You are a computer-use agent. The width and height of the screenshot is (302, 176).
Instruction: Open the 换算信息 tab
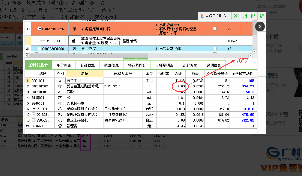pyautogui.click(x=111, y=65)
